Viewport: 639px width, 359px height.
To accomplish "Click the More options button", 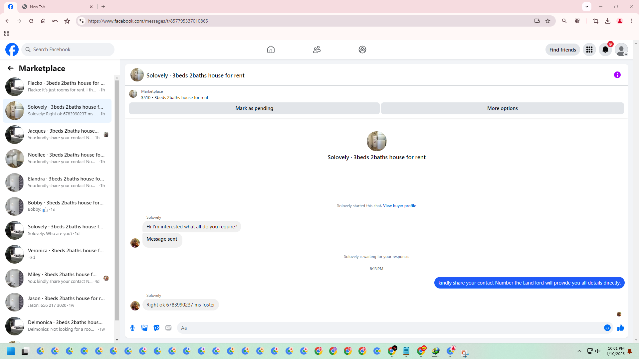I will tap(502, 108).
